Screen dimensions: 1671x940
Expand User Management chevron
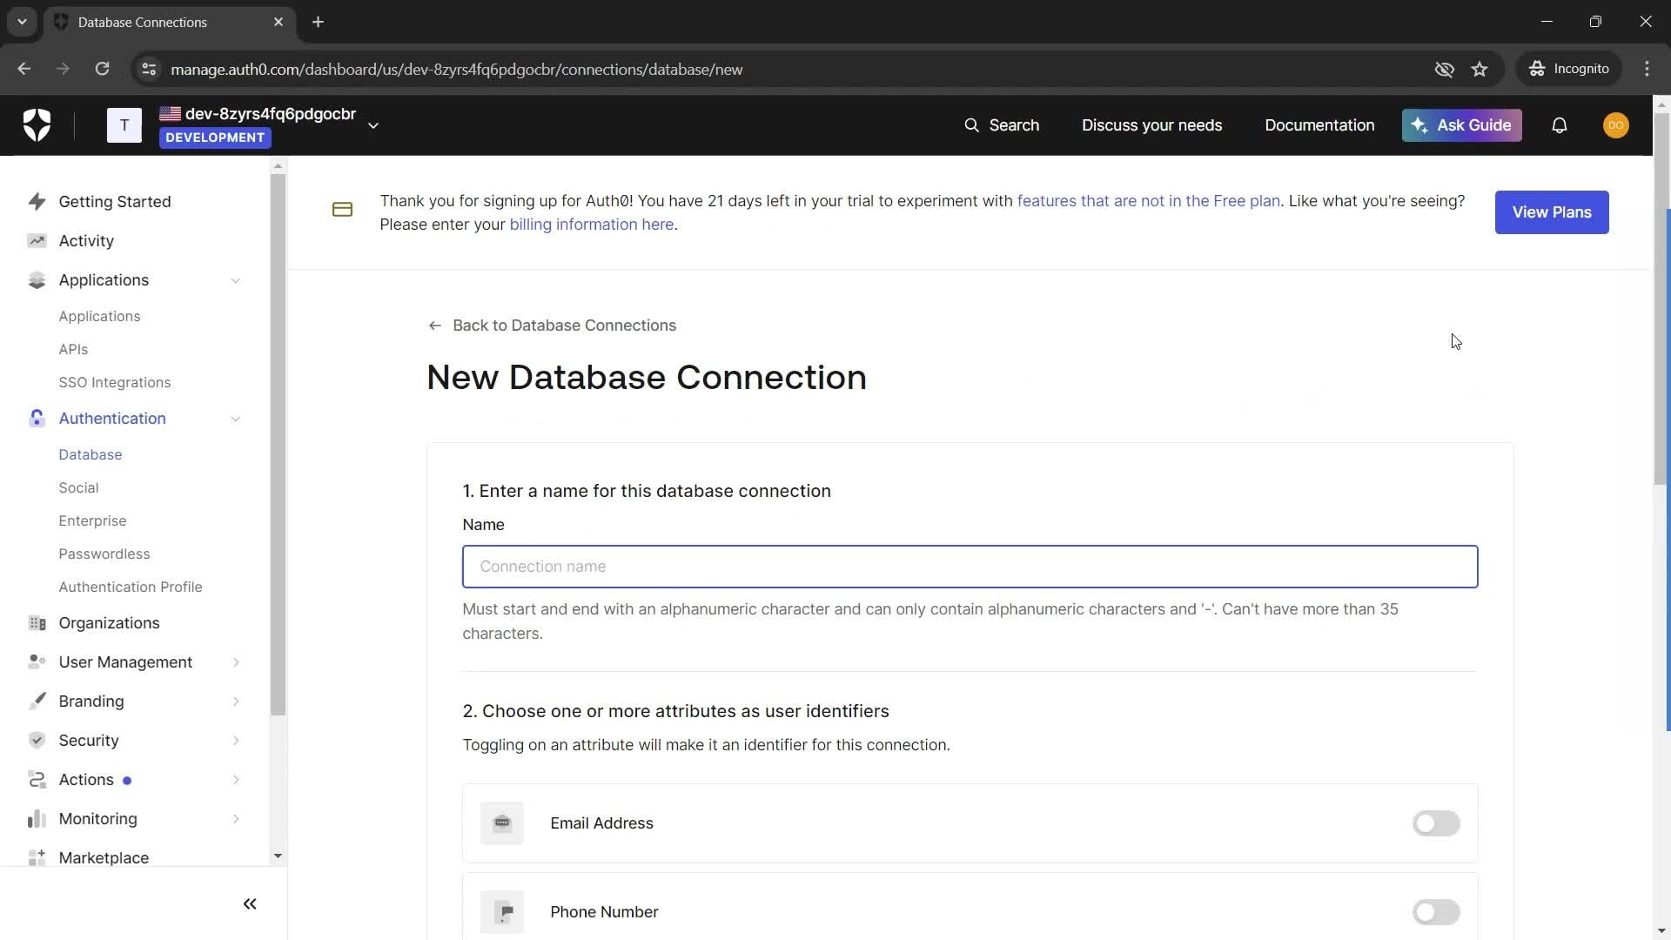(x=236, y=662)
